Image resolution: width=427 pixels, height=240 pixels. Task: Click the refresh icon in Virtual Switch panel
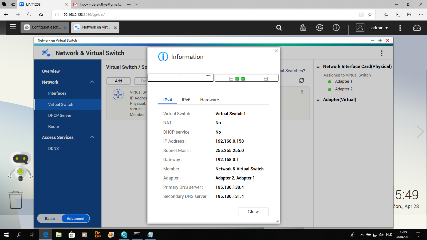pyautogui.click(x=302, y=80)
